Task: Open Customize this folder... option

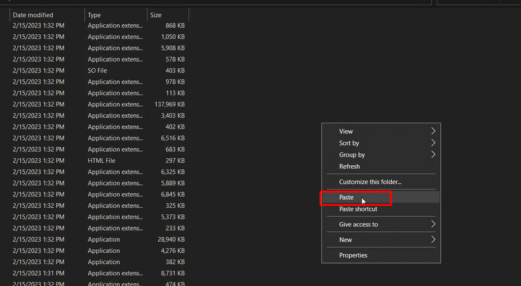Action: [370, 182]
